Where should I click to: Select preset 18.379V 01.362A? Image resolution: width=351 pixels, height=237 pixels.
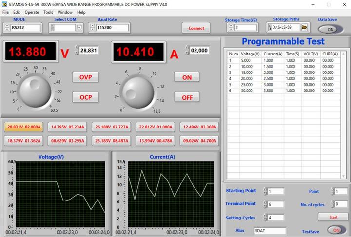[24, 141]
